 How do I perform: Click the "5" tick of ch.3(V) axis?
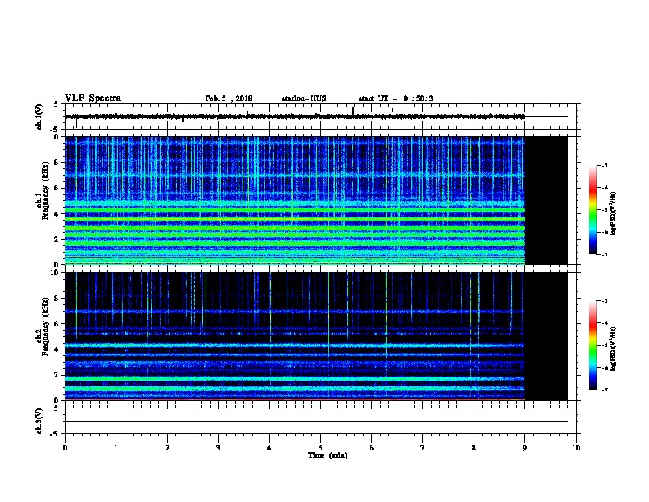coord(57,408)
